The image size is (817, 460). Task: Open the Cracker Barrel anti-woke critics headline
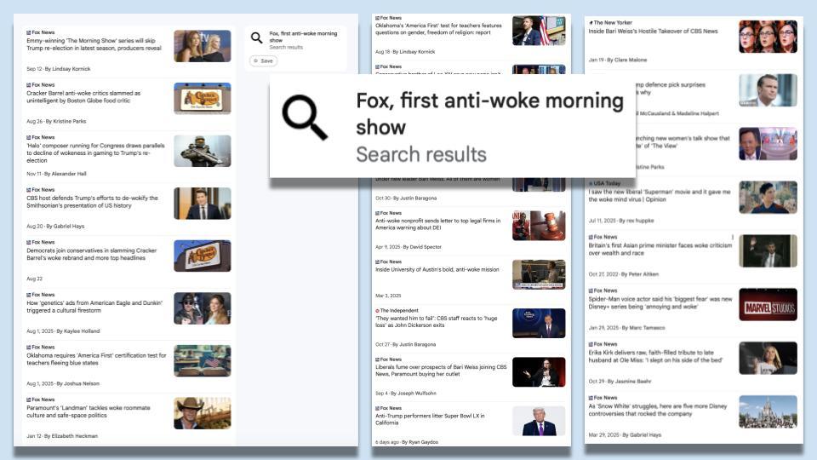tap(83, 97)
